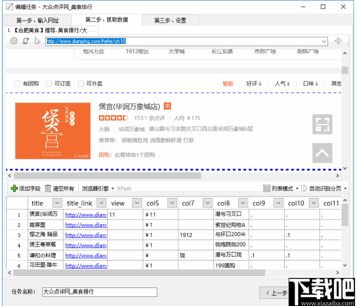This screenshot has width=356, height=306.
Task: Click the 大学城 area link
Action: point(177,51)
